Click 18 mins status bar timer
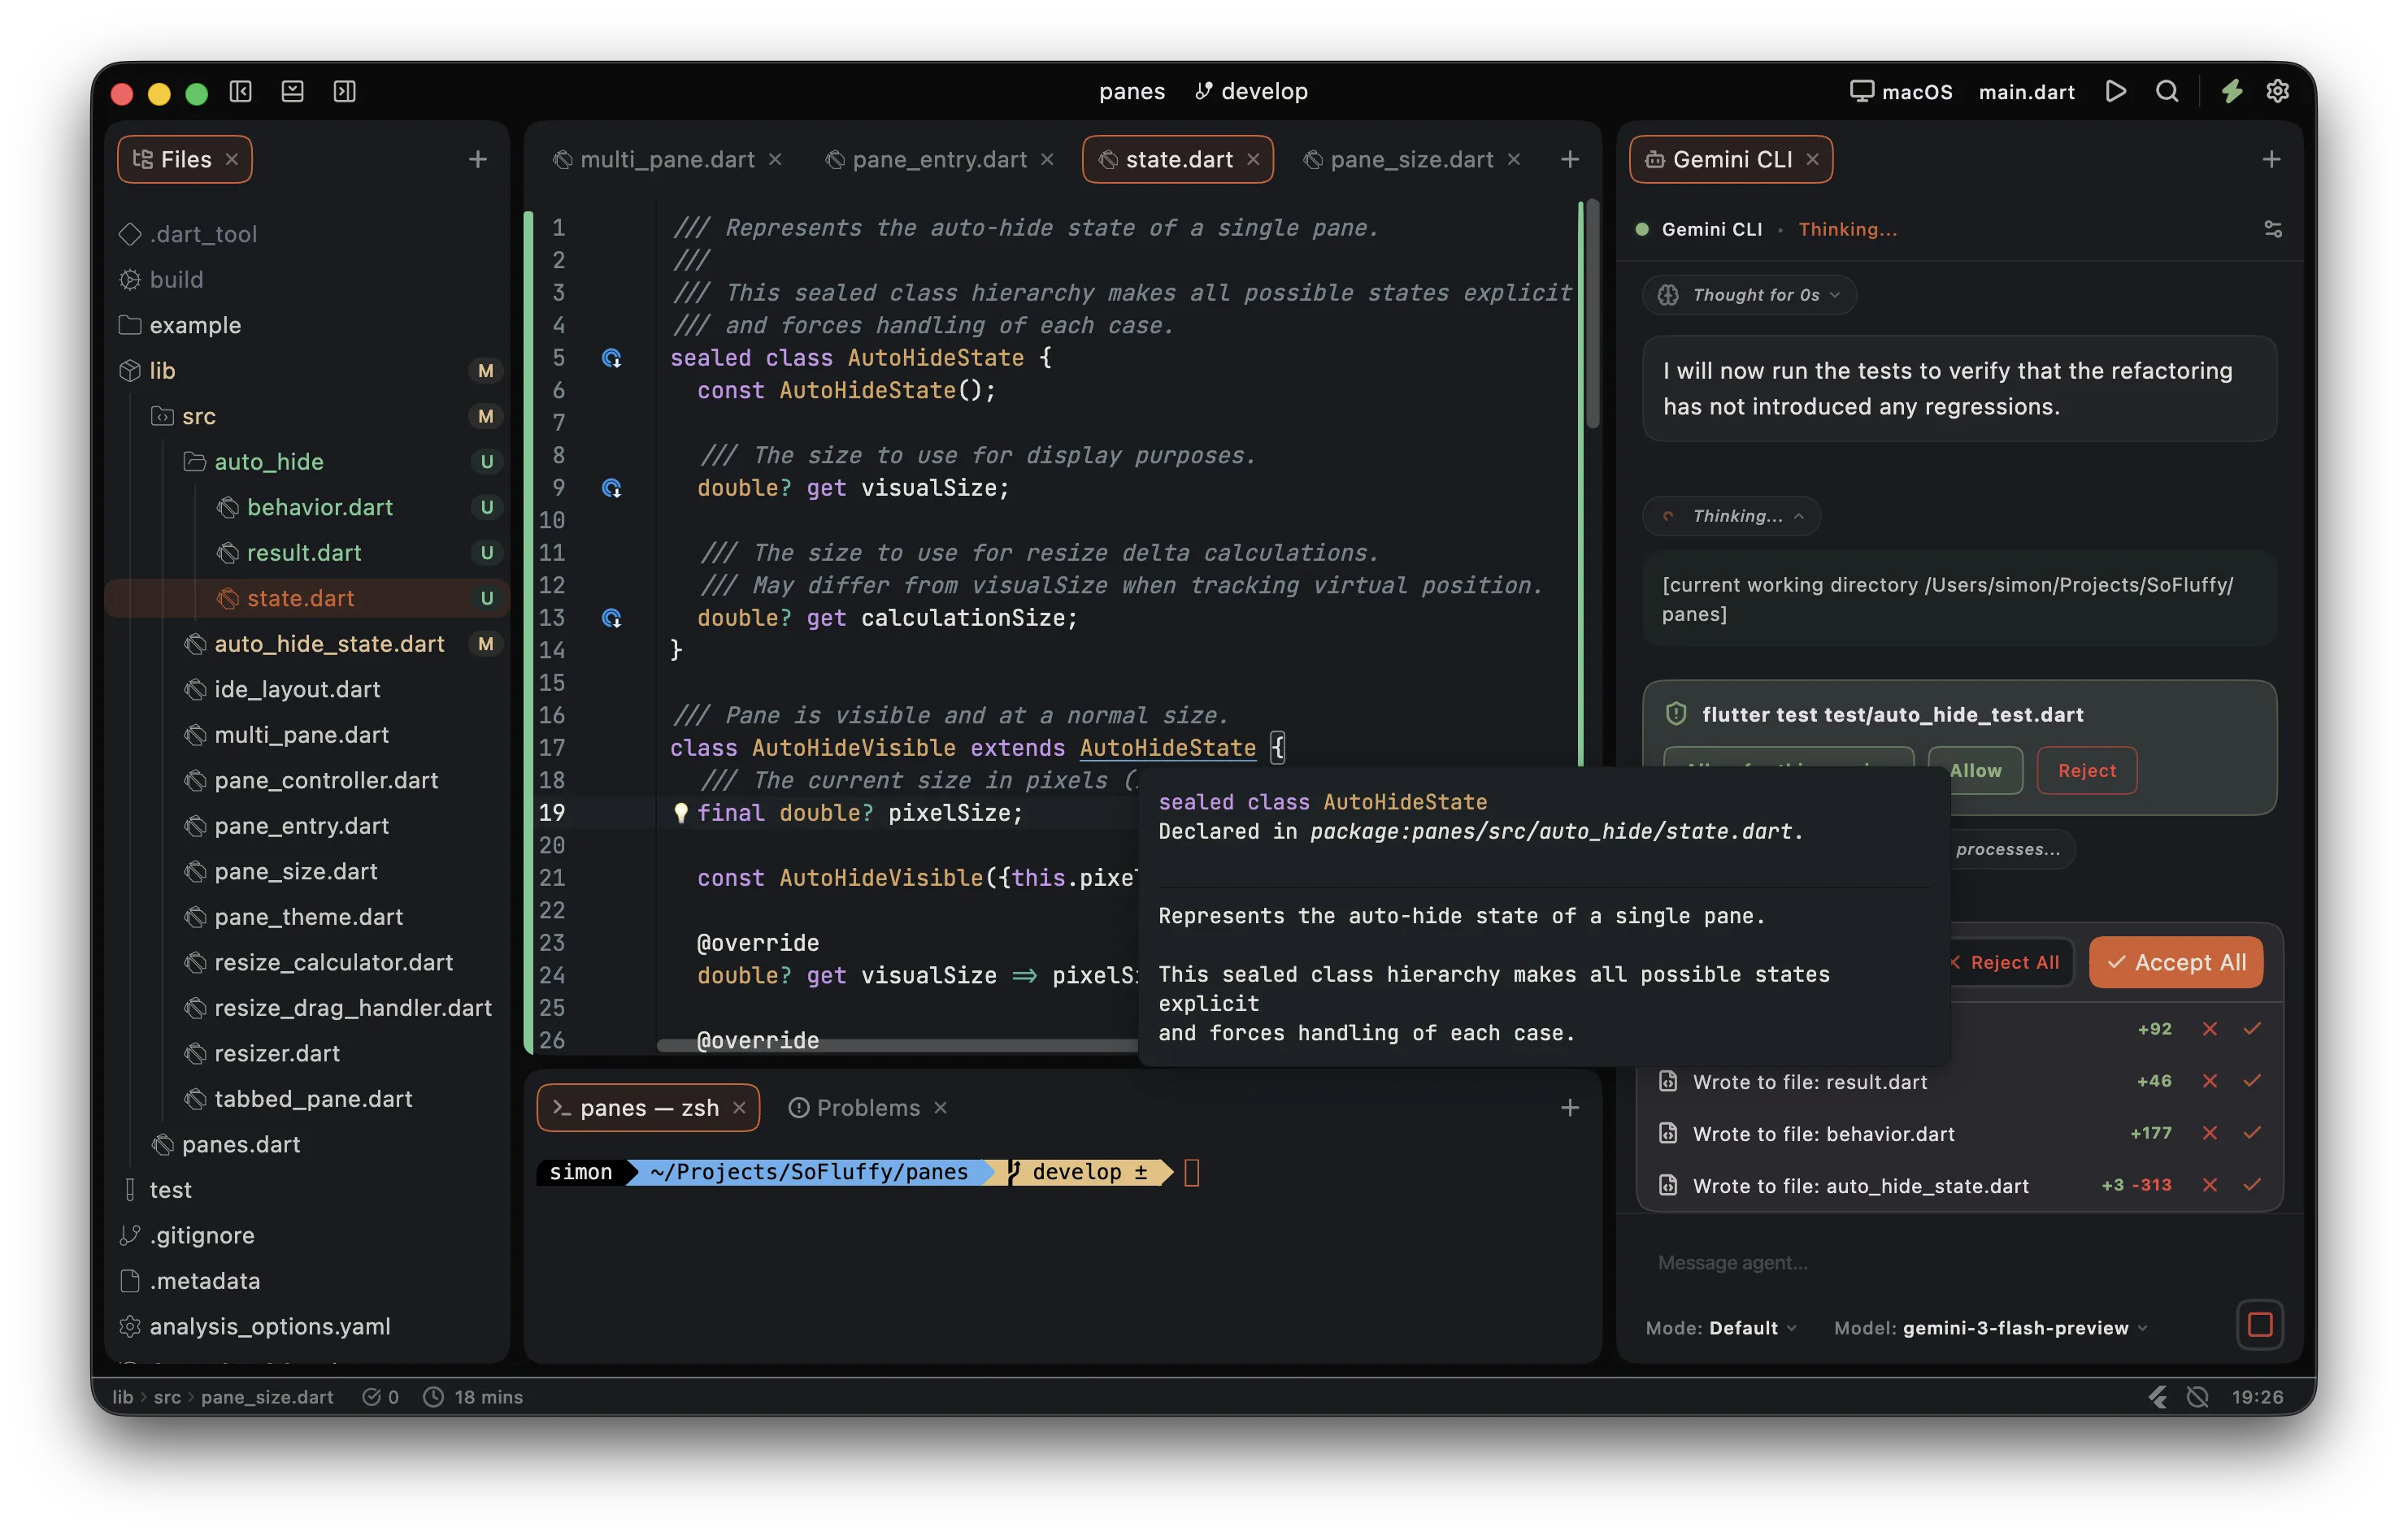The image size is (2408, 1536). click(473, 1397)
